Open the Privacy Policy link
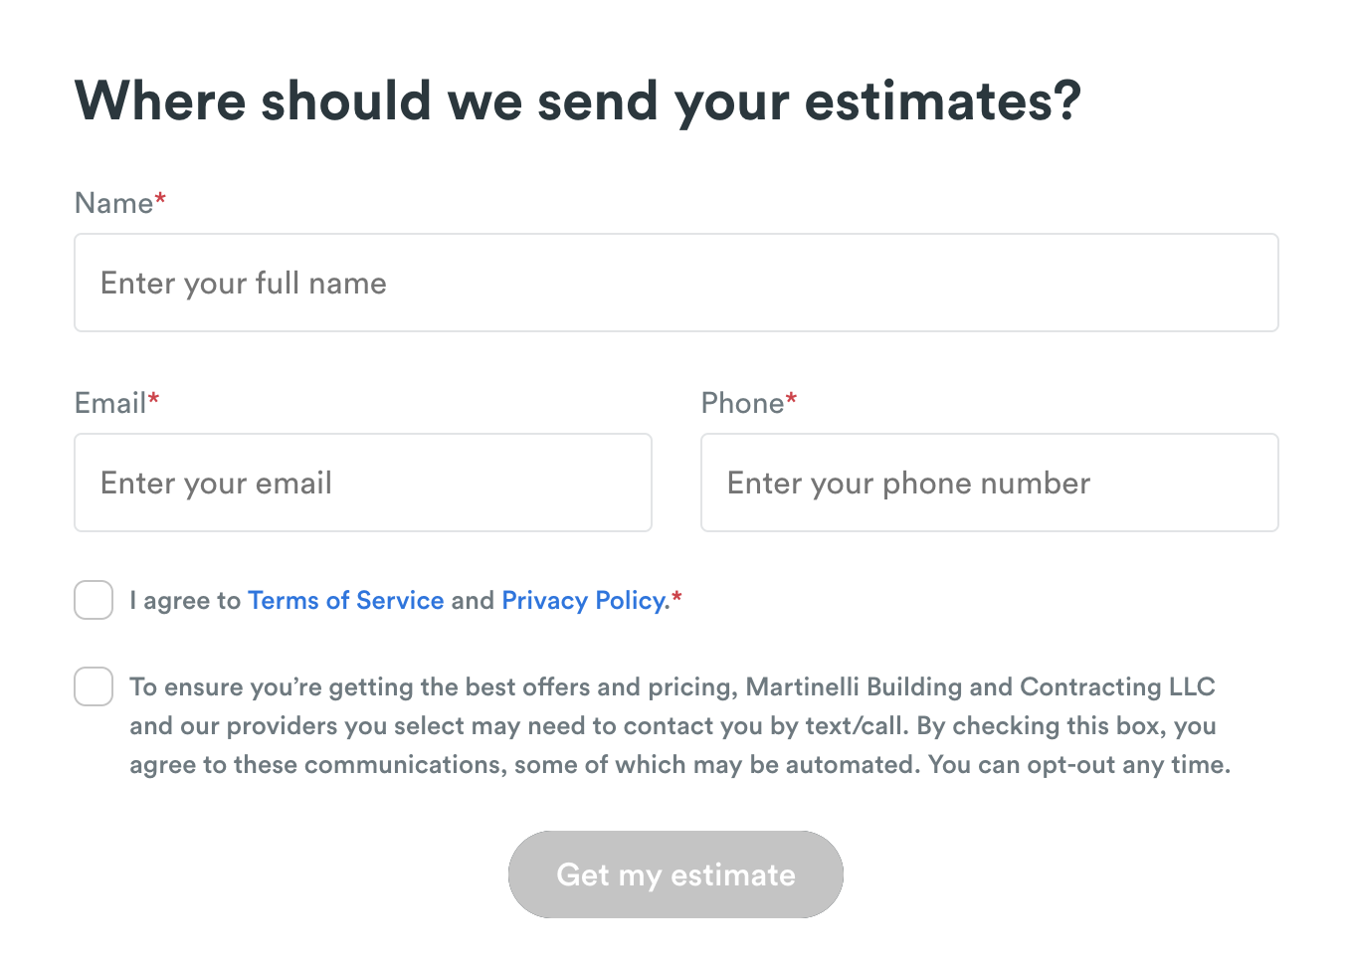 click(x=584, y=601)
